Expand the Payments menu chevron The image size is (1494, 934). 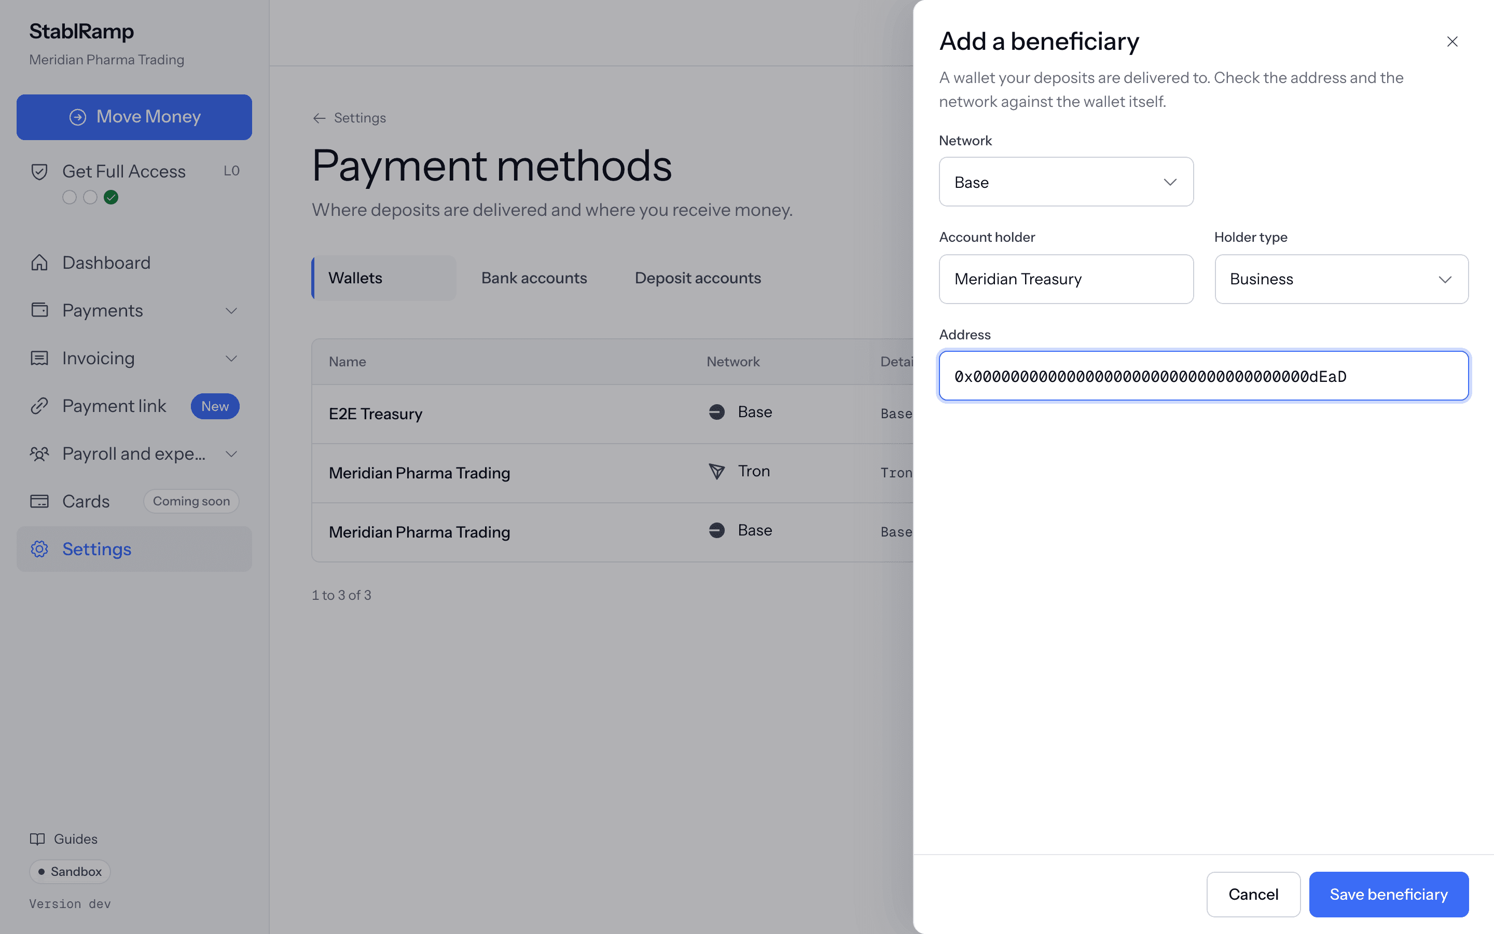(x=231, y=311)
